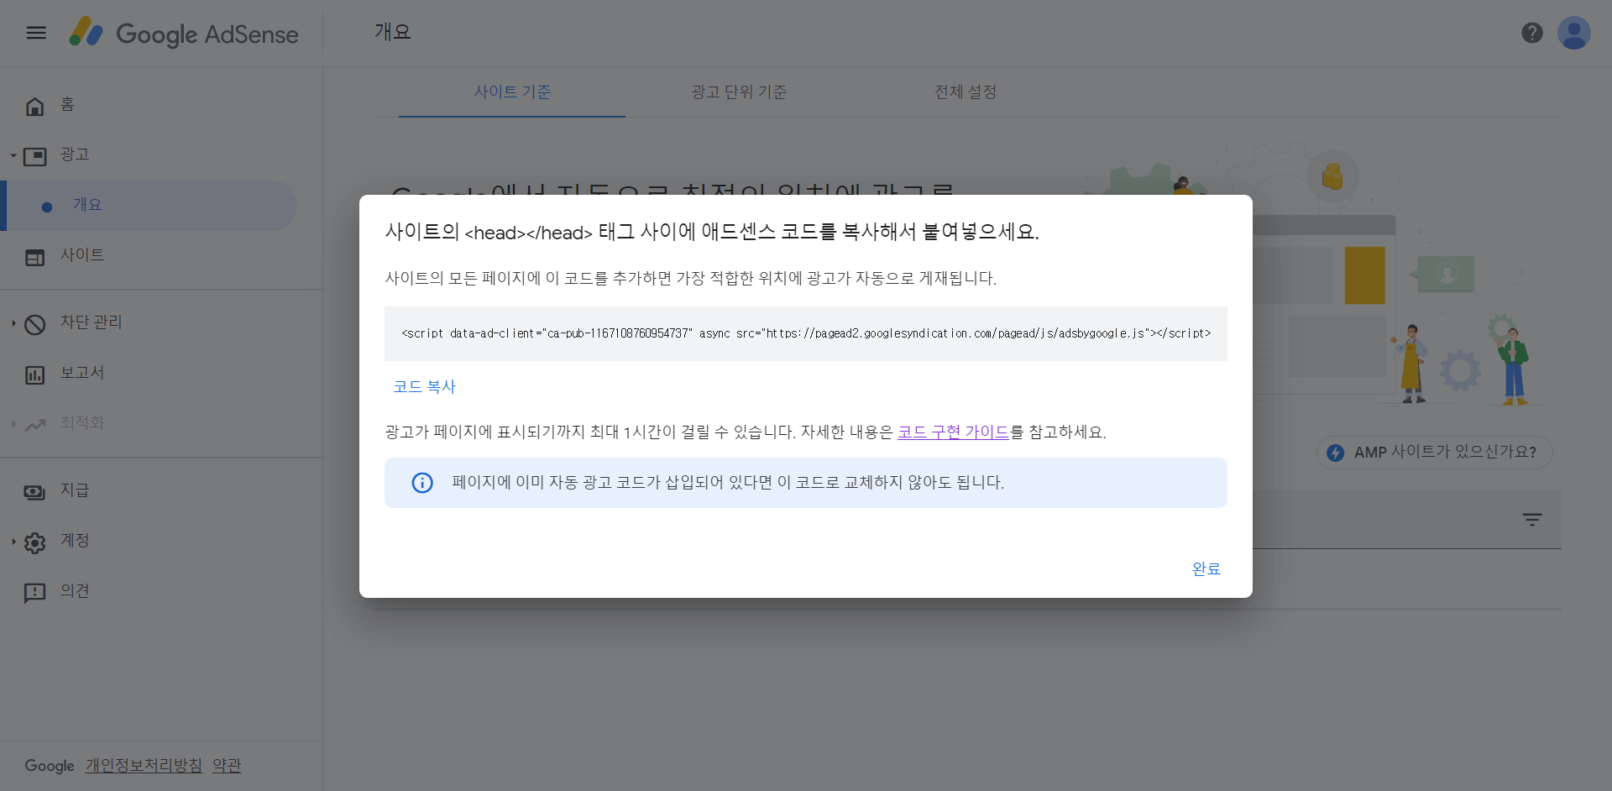Image resolution: width=1612 pixels, height=791 pixels.
Task: Open the user account avatar
Action: click(x=1574, y=33)
